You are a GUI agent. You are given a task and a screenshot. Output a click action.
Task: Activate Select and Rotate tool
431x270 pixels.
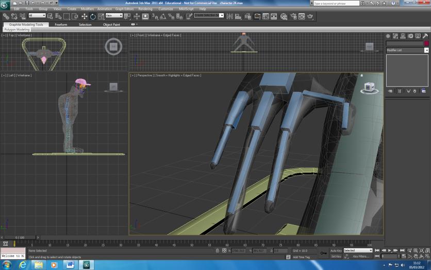pos(93,17)
